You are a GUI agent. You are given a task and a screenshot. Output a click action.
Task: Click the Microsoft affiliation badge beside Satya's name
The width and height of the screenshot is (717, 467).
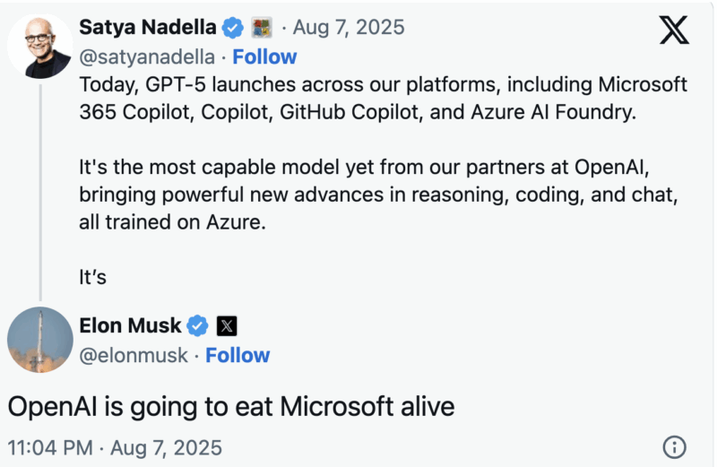(x=262, y=28)
